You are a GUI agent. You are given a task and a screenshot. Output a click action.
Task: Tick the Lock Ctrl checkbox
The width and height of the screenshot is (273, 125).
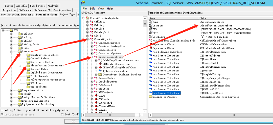tap(62, 114)
